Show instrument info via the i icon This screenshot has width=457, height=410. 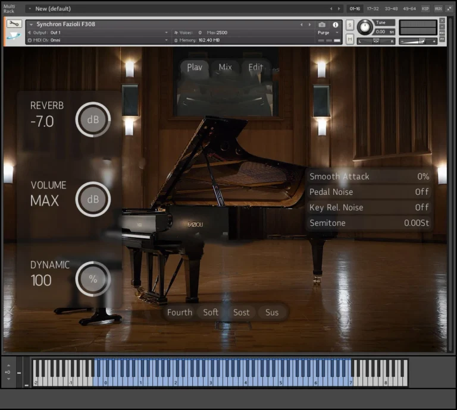coord(336,25)
